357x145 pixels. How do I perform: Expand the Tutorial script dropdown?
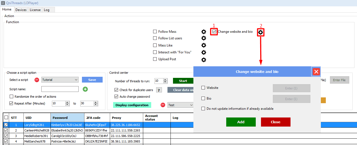pyautogui.click(x=76, y=80)
